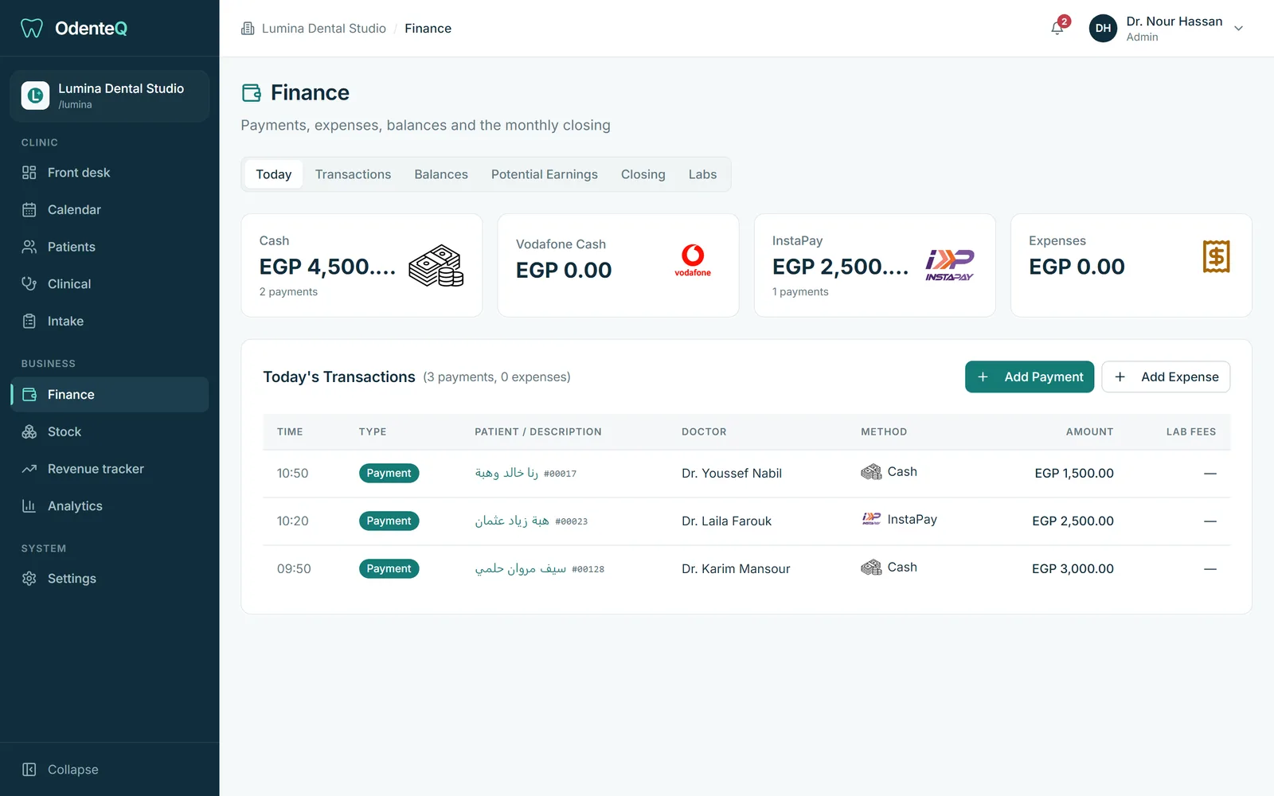The width and height of the screenshot is (1274, 796).
Task: Click the 10:50 time cell
Action: coord(292,474)
